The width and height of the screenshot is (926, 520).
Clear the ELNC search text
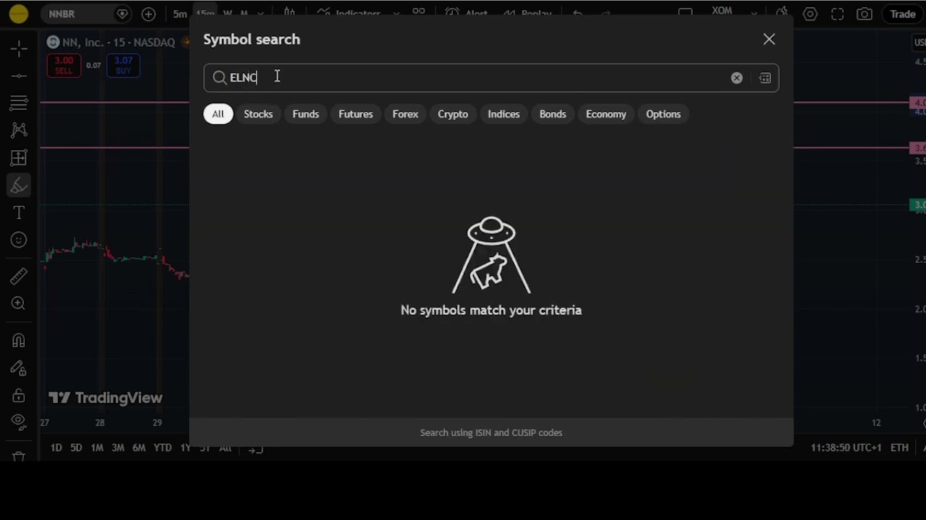click(736, 78)
